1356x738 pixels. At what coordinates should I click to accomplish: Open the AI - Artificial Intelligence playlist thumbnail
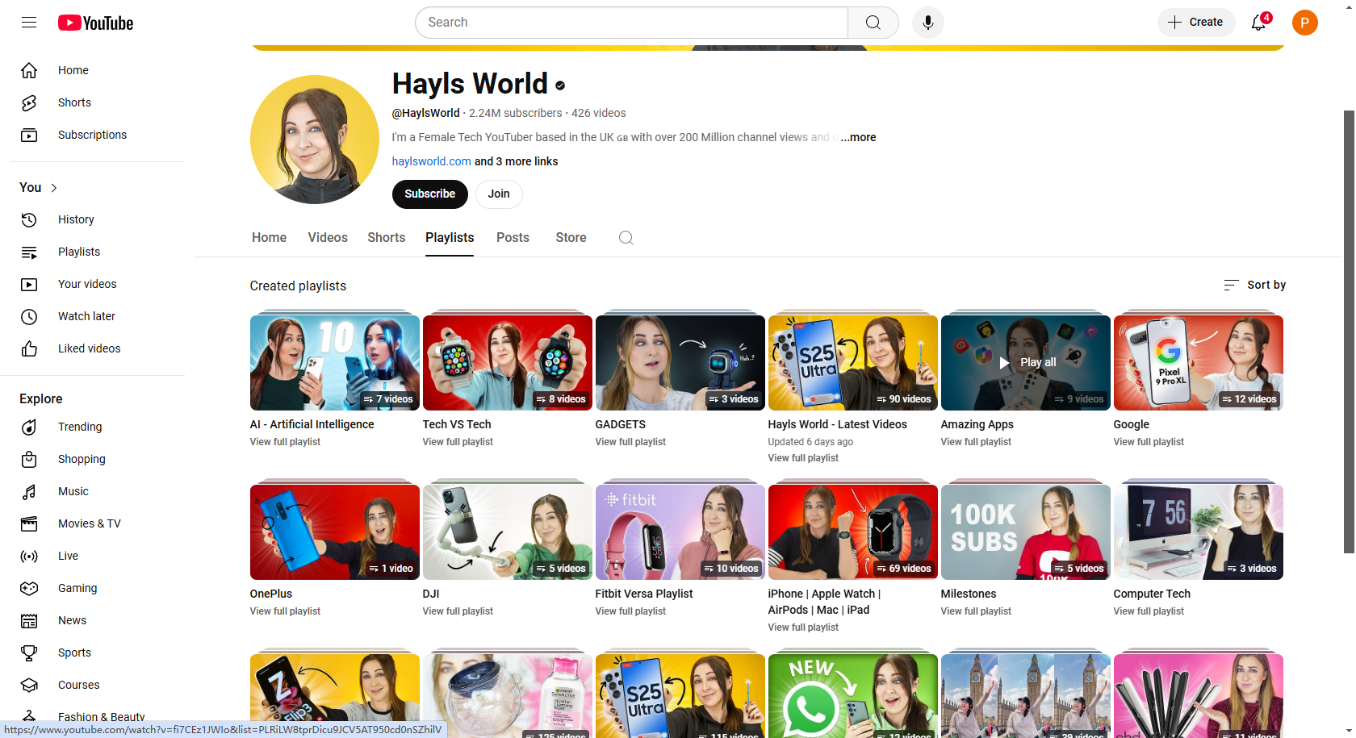tap(335, 363)
